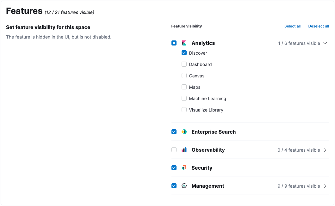Click the Security category label
The image size is (335, 206).
point(202,168)
